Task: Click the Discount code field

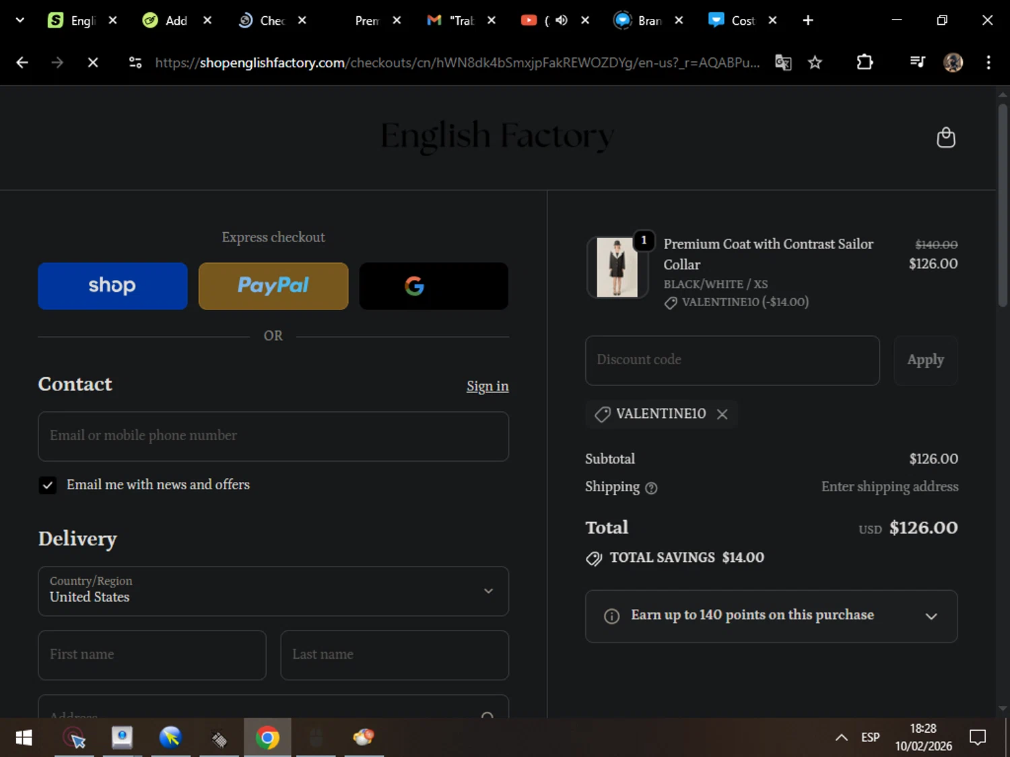Action: click(733, 361)
